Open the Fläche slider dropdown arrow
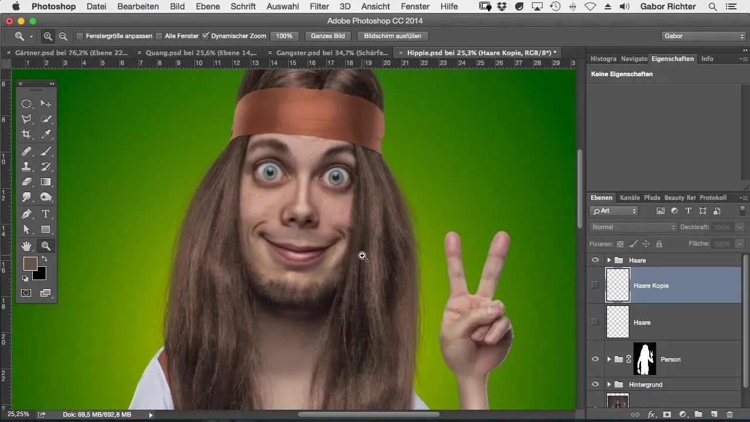 (x=741, y=244)
